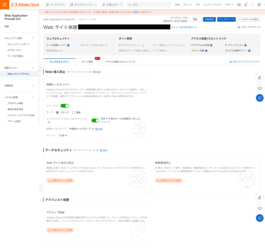Open 概要 sidebar item
This screenshot has height=249, width=265.
point(7,27)
